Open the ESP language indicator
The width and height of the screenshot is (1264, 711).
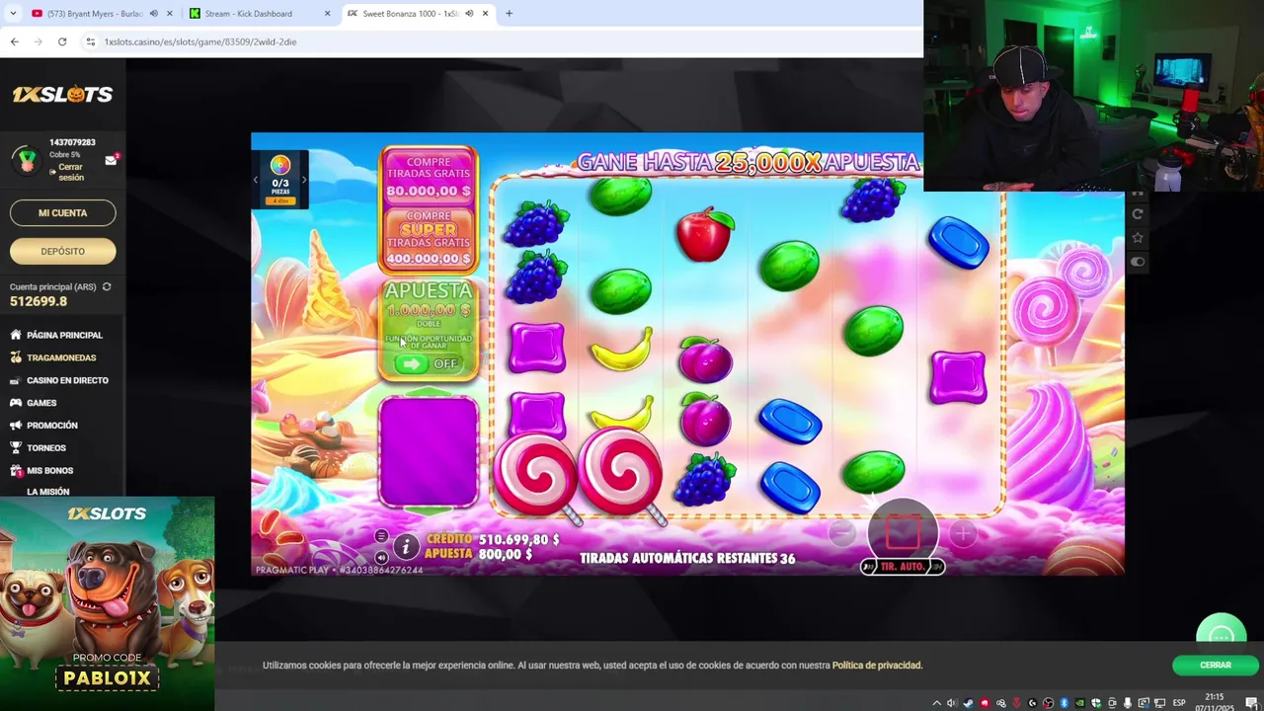coord(1179,703)
